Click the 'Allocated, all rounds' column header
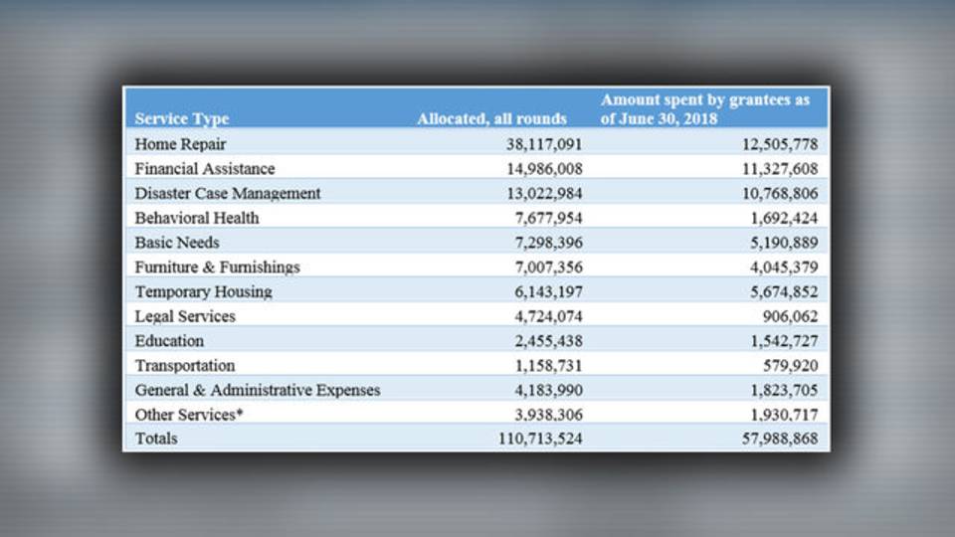This screenshot has height=537, width=955. [491, 118]
